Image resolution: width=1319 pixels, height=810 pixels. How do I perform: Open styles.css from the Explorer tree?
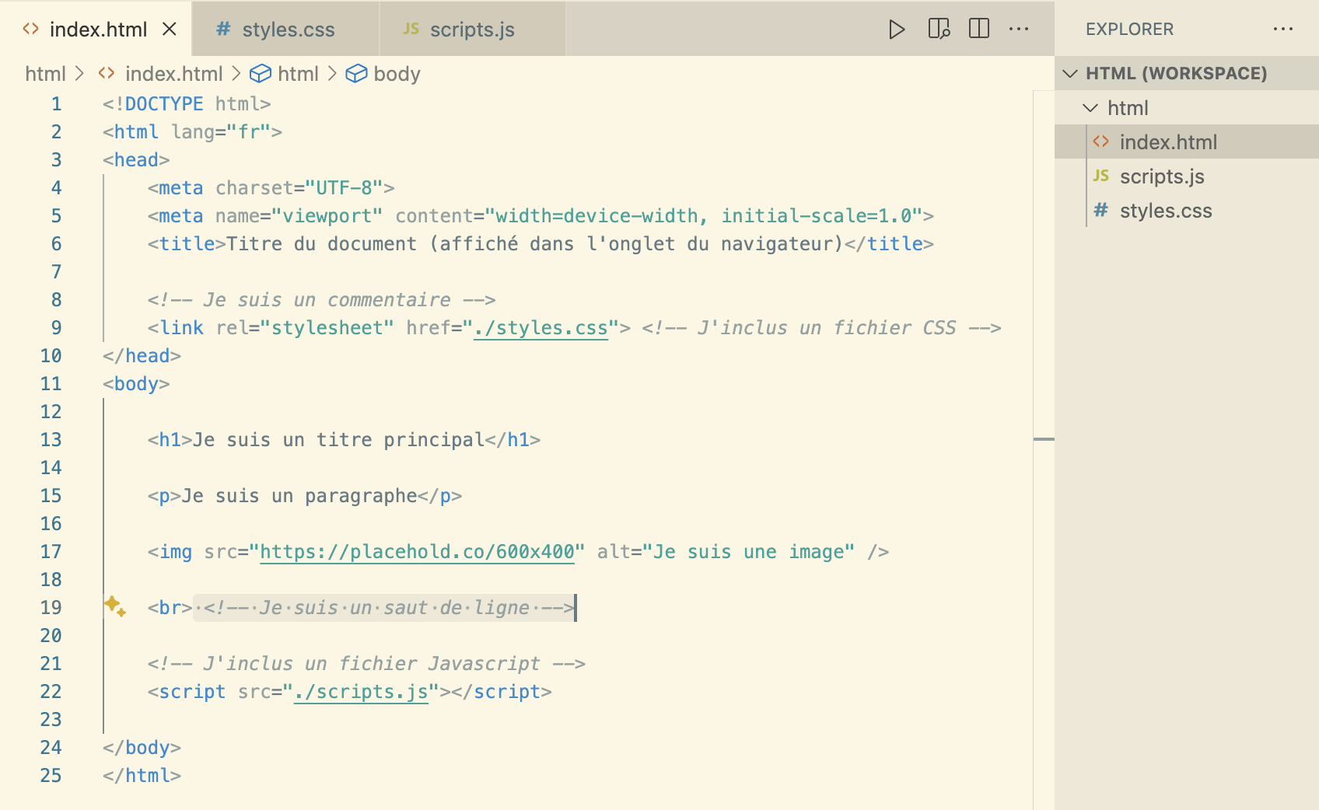1165,211
